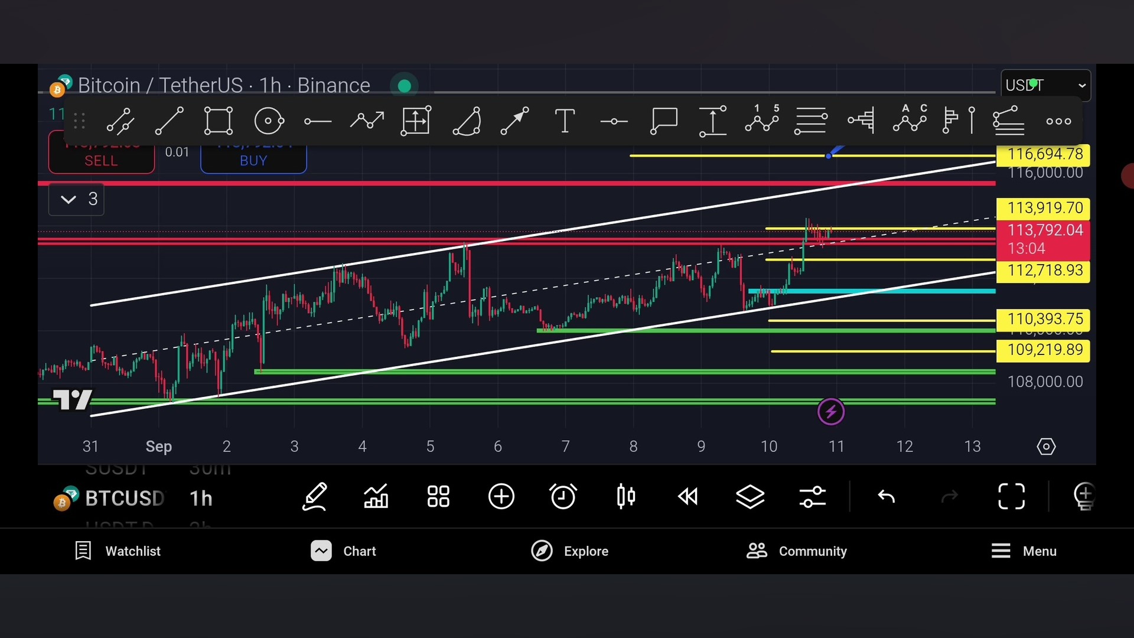Viewport: 1134px width, 638px height.
Task: Open the indicators chart icon
Action: pyautogui.click(x=376, y=496)
